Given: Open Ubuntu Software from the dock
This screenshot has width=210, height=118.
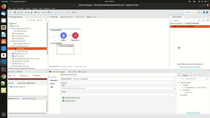Looking at the screenshot, I should pos(4,41).
